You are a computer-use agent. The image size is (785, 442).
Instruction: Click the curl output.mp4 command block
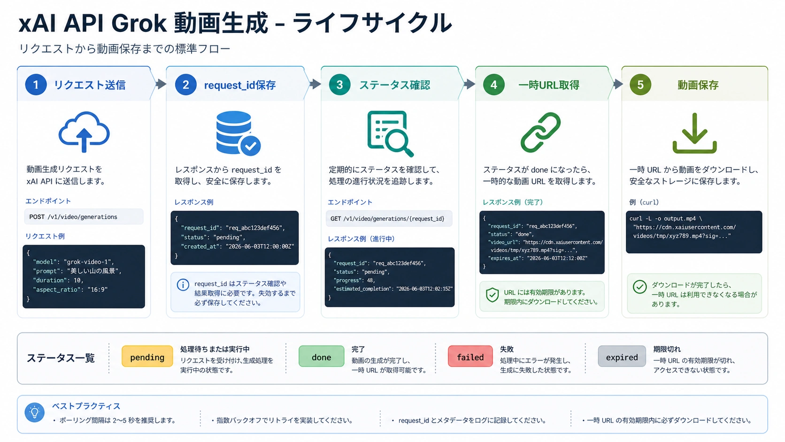click(x=694, y=232)
